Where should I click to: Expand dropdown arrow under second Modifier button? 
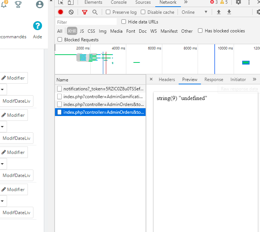[x=2, y=127]
